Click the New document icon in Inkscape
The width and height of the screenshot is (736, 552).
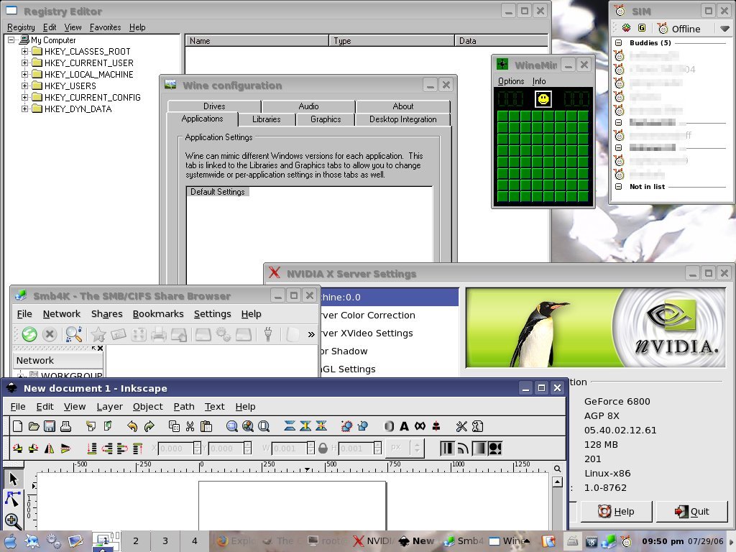(x=17, y=426)
